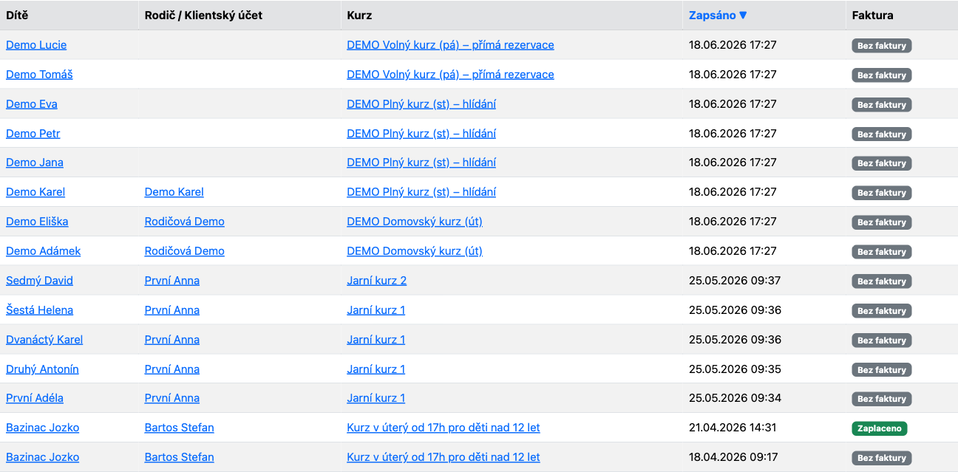Open child record Demo Tomáš
Viewport: 958px width, 472px height.
click(39, 75)
